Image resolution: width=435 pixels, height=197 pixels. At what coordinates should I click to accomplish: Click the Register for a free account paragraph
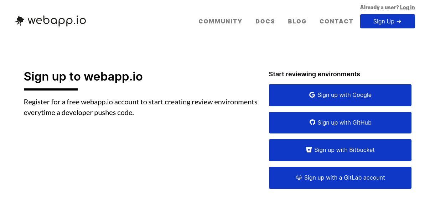click(140, 108)
